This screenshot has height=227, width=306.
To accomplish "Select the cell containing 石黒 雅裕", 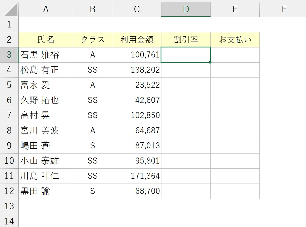I will [46, 55].
